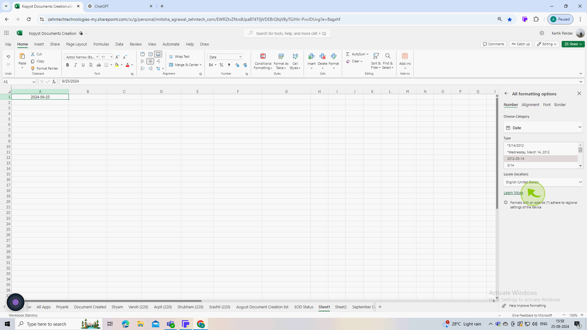Open the Date category dropdown in the formatting pane
The width and height of the screenshot is (587, 330).
(x=543, y=128)
